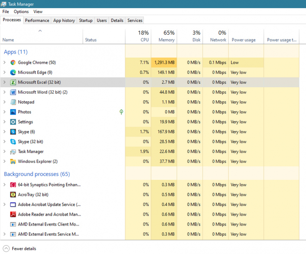Click the Fewer details label
The height and width of the screenshot is (254, 306).
click(x=24, y=249)
